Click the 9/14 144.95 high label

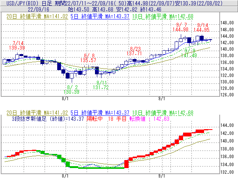[x=201, y=27]
